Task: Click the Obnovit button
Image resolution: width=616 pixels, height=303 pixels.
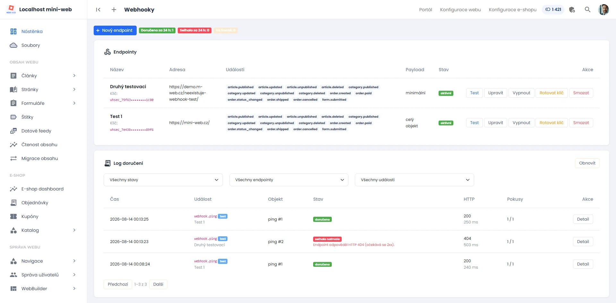Action: tap(587, 163)
